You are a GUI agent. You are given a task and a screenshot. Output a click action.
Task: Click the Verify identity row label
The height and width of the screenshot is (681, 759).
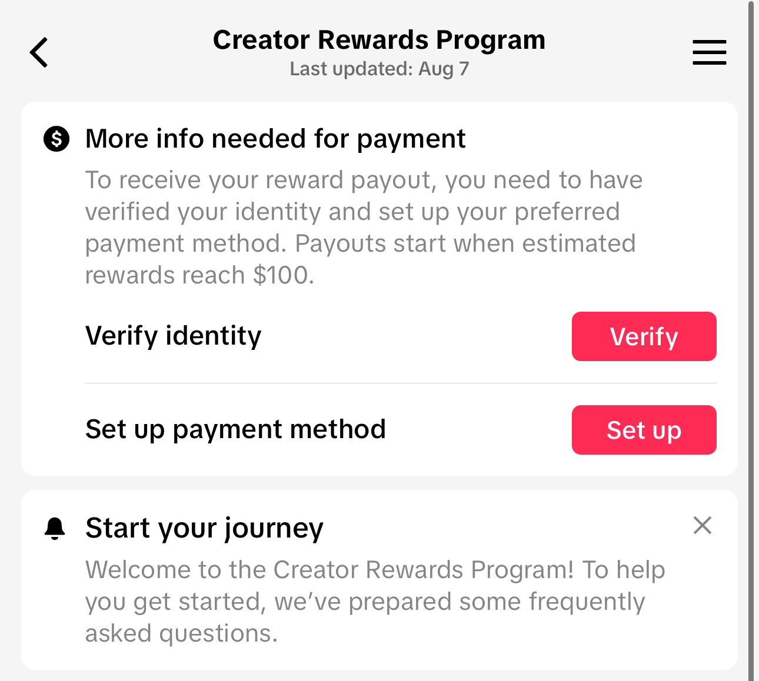(x=173, y=336)
